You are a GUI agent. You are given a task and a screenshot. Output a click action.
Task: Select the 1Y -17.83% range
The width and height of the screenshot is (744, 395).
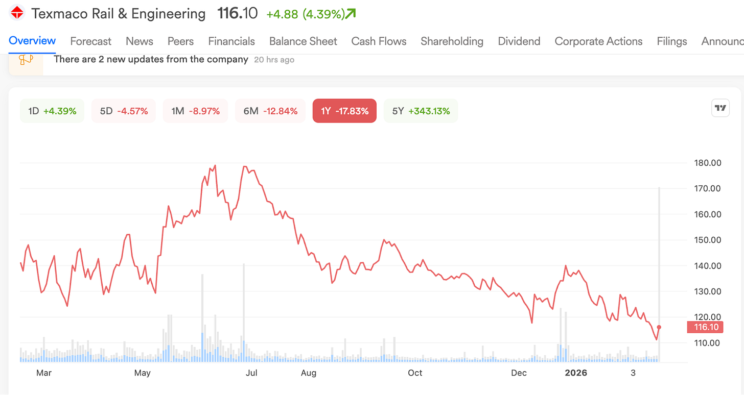(344, 111)
